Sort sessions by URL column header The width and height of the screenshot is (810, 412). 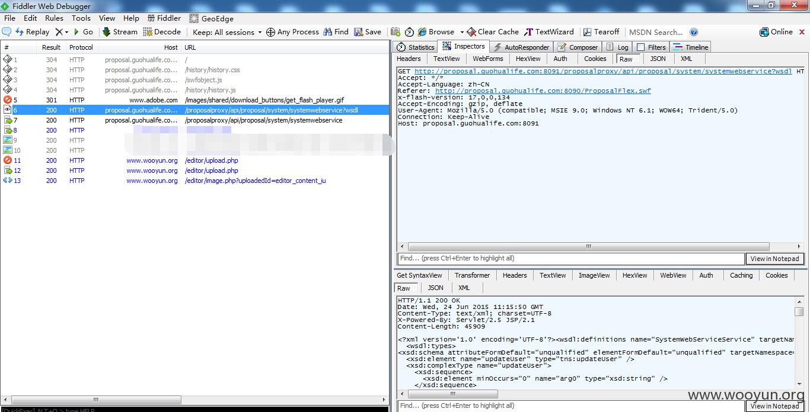pyautogui.click(x=285, y=47)
